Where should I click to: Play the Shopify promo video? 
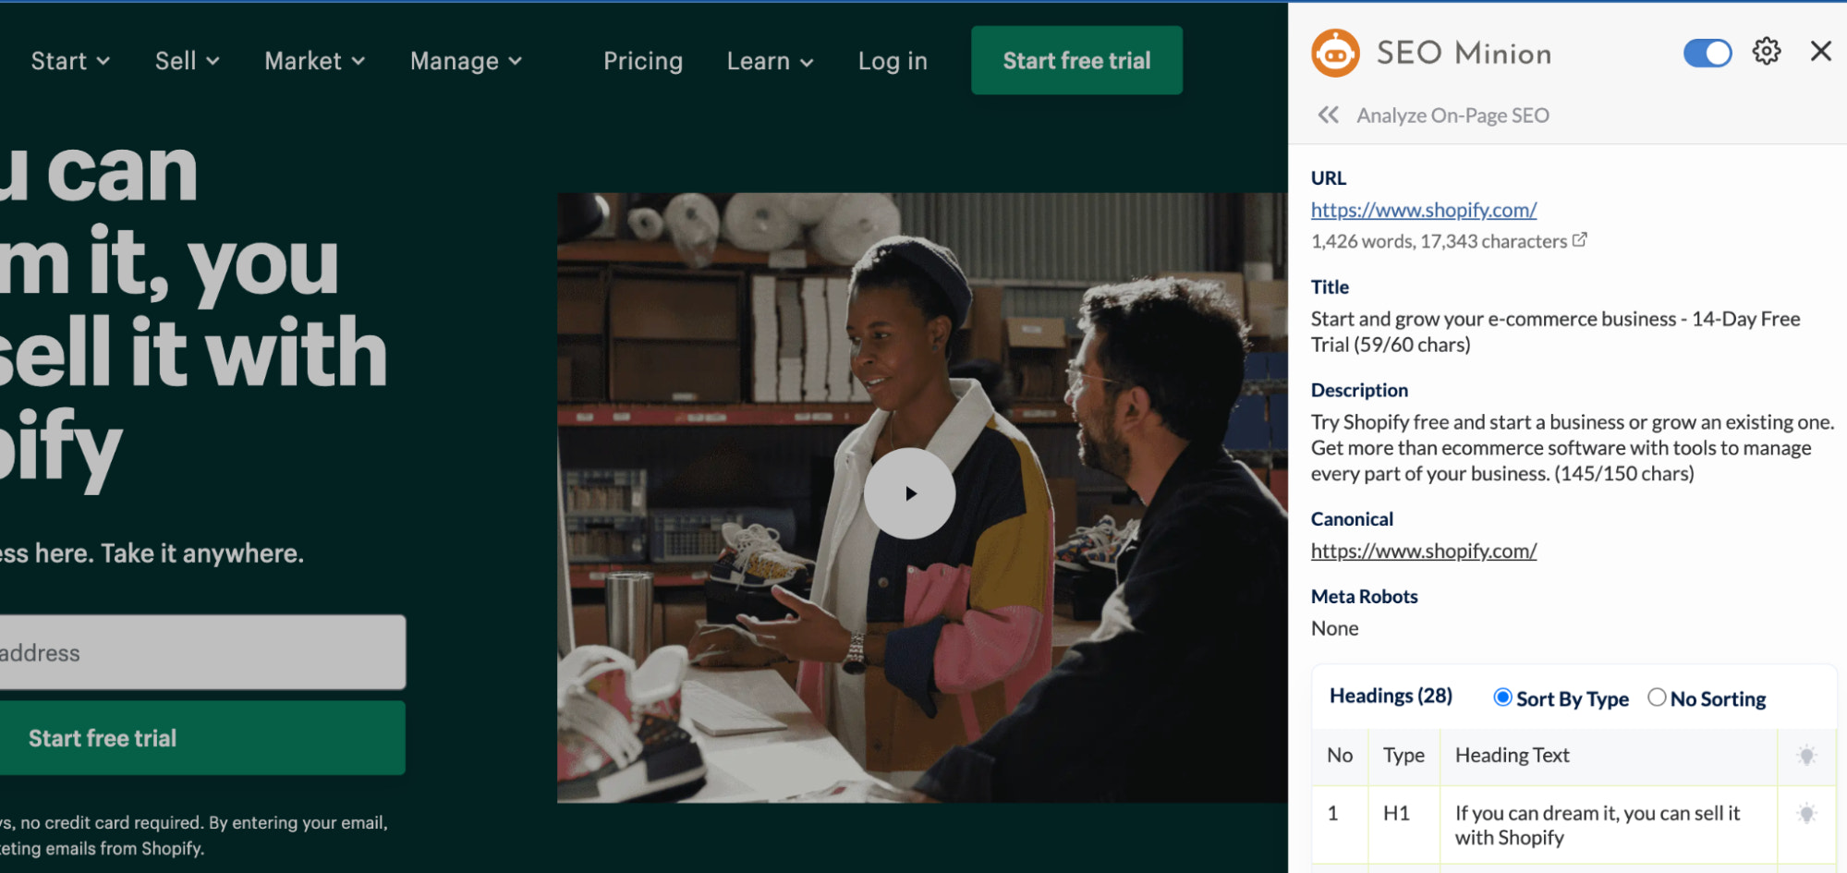click(910, 494)
